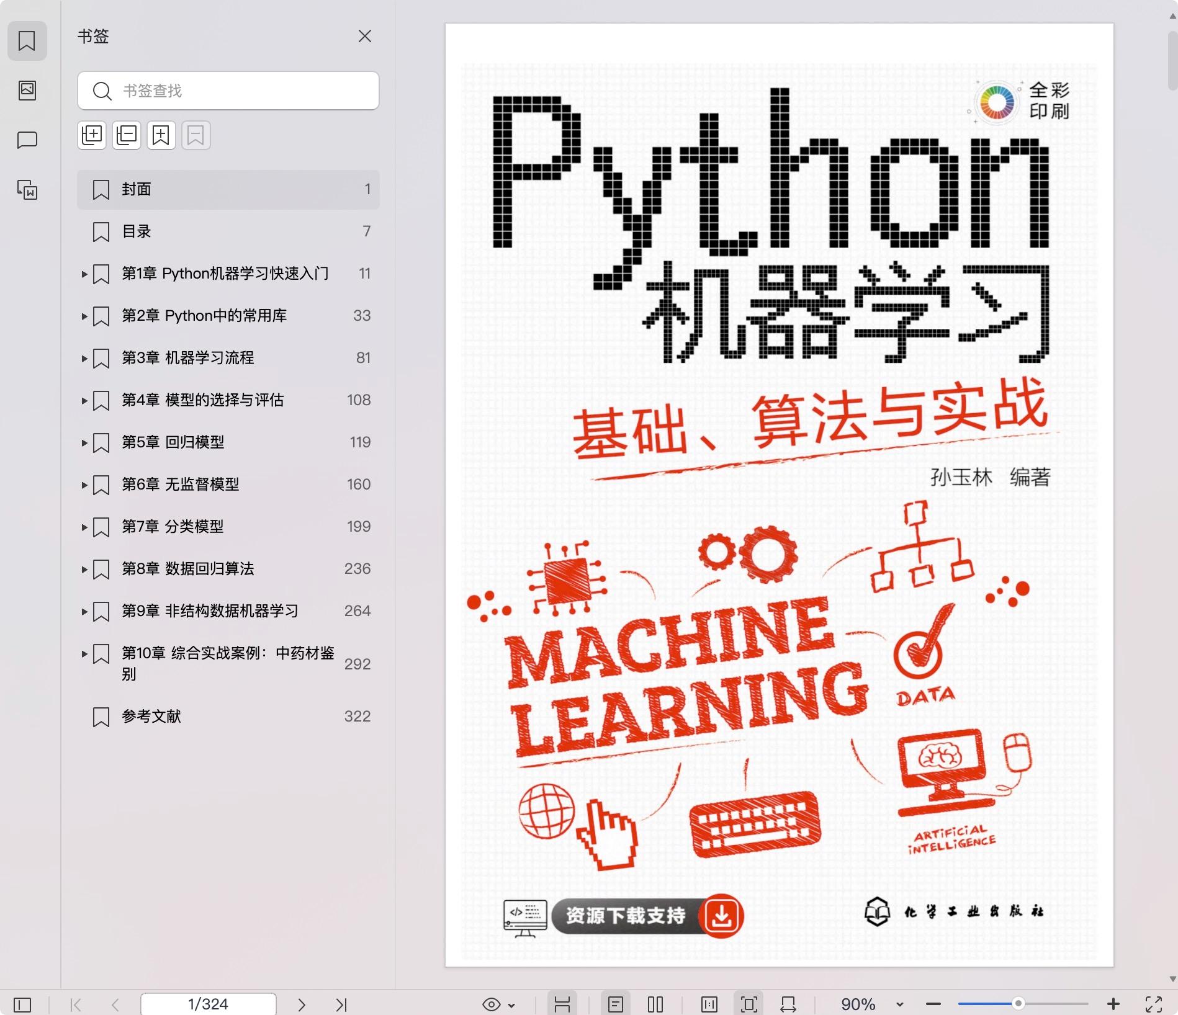
Task: Select single page view
Action: coord(616,1004)
